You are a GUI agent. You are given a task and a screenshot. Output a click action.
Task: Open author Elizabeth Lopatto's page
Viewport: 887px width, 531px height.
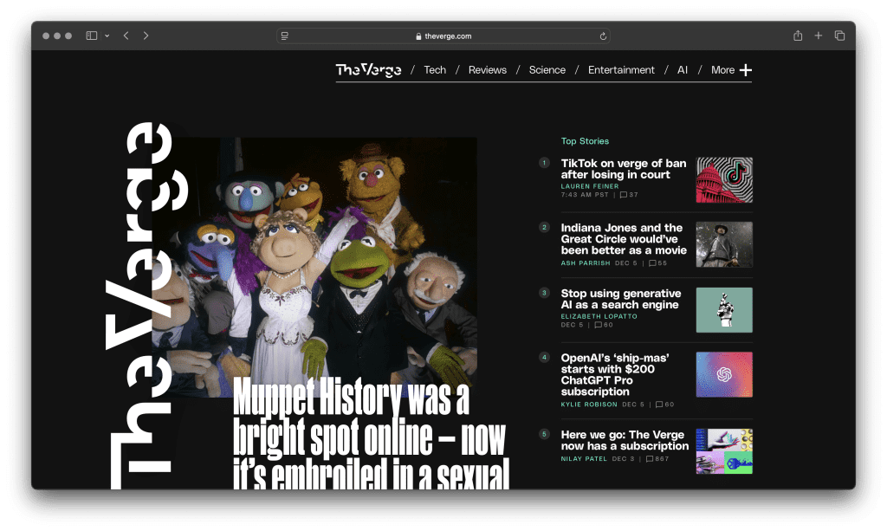pyautogui.click(x=599, y=316)
